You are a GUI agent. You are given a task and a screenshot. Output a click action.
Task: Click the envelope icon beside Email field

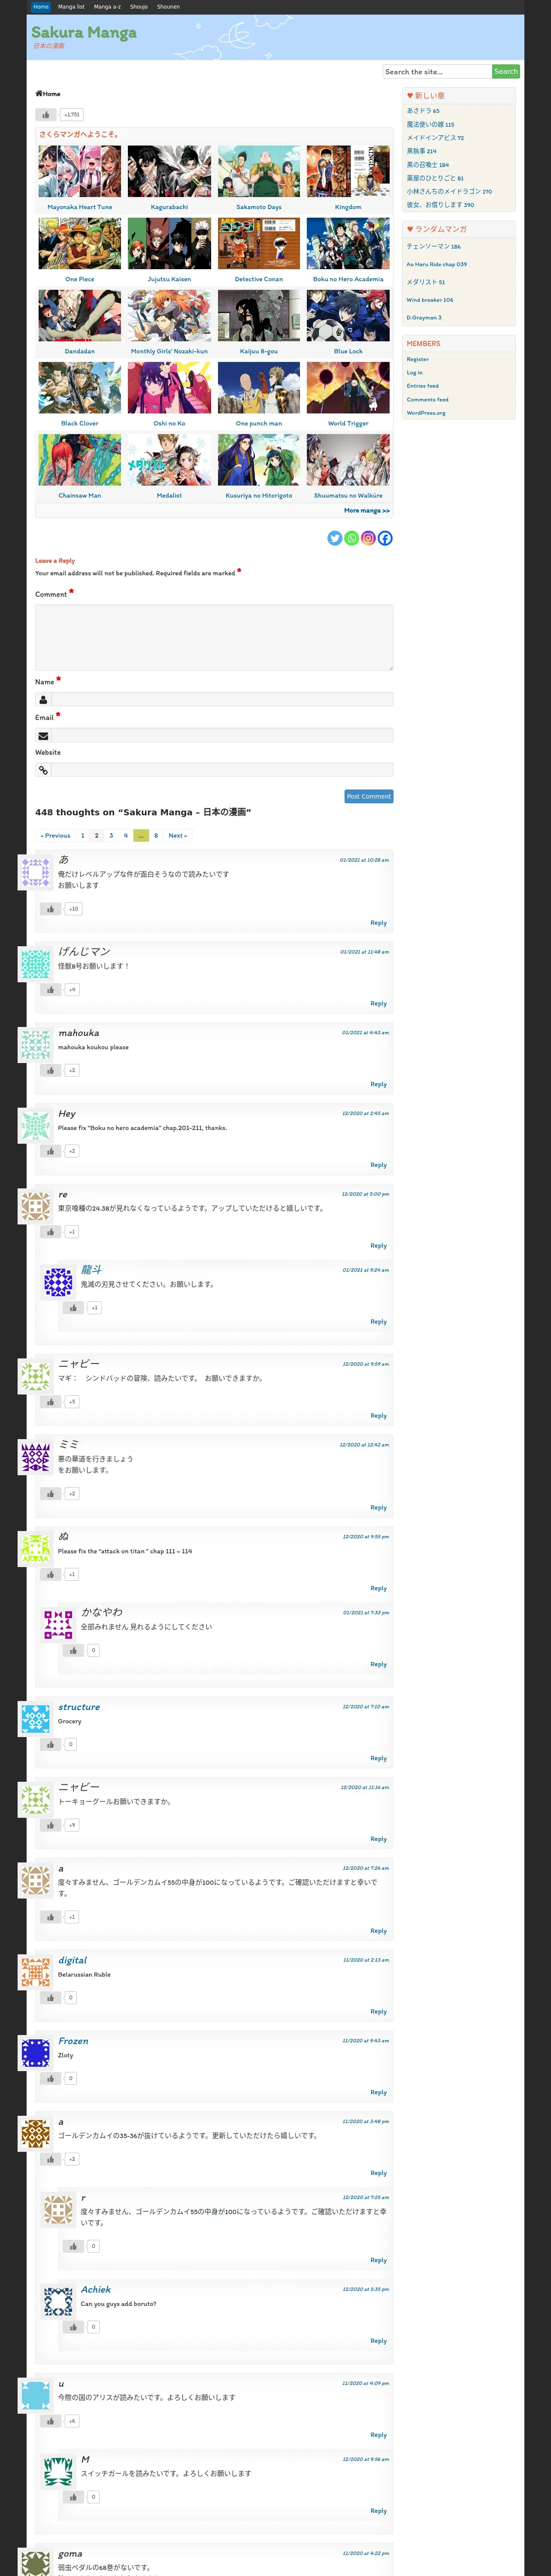click(43, 735)
